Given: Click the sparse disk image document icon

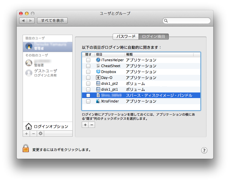Looking at the screenshot, I should pos(98,95).
